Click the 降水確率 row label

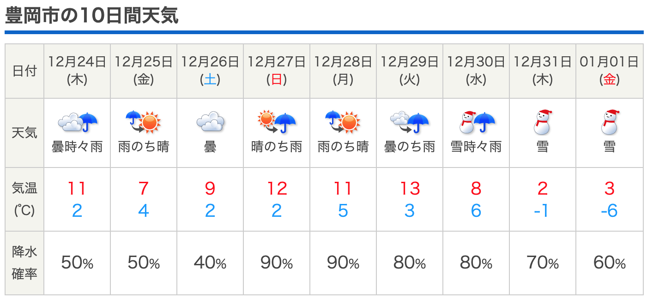[24, 263]
